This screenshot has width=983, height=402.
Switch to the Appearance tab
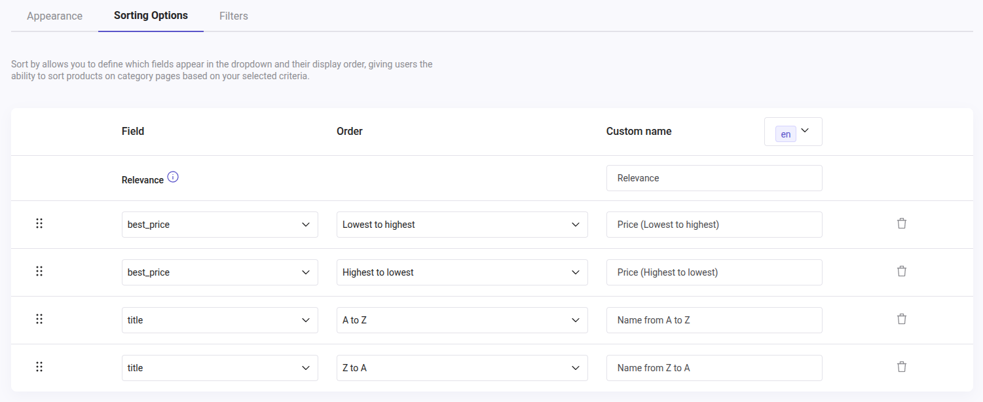(x=54, y=16)
